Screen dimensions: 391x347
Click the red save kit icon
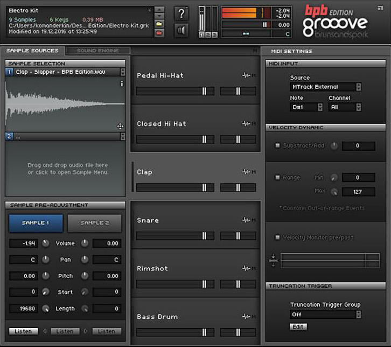pyautogui.click(x=159, y=33)
